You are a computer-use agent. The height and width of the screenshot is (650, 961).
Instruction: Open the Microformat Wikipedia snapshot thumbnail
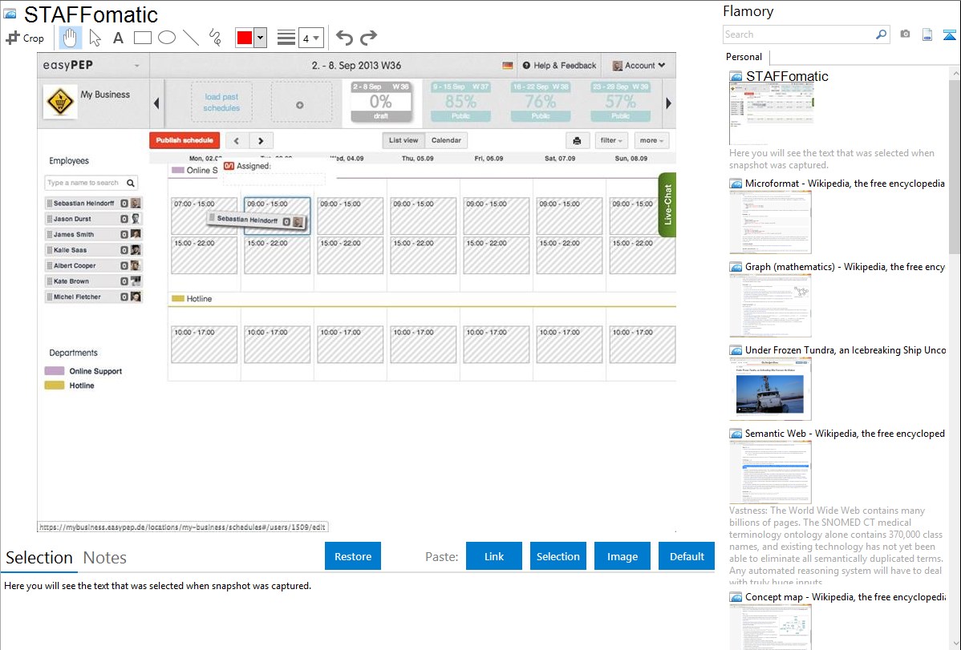click(x=770, y=222)
